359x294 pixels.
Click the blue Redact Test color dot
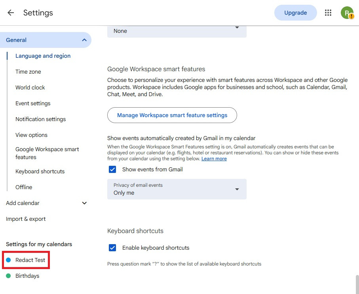pos(8,260)
